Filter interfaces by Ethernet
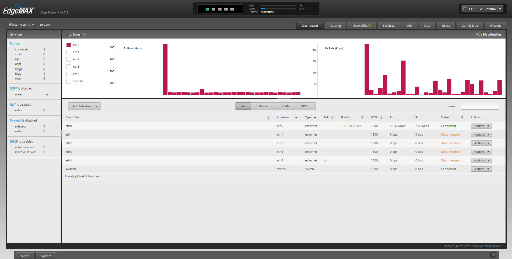Screen dimensions: 512x259 (x=263, y=106)
